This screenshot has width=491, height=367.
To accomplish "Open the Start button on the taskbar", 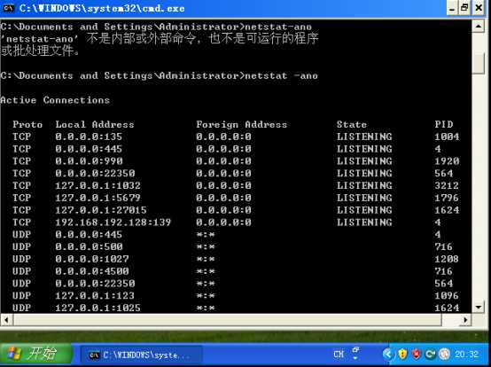I will [36, 354].
